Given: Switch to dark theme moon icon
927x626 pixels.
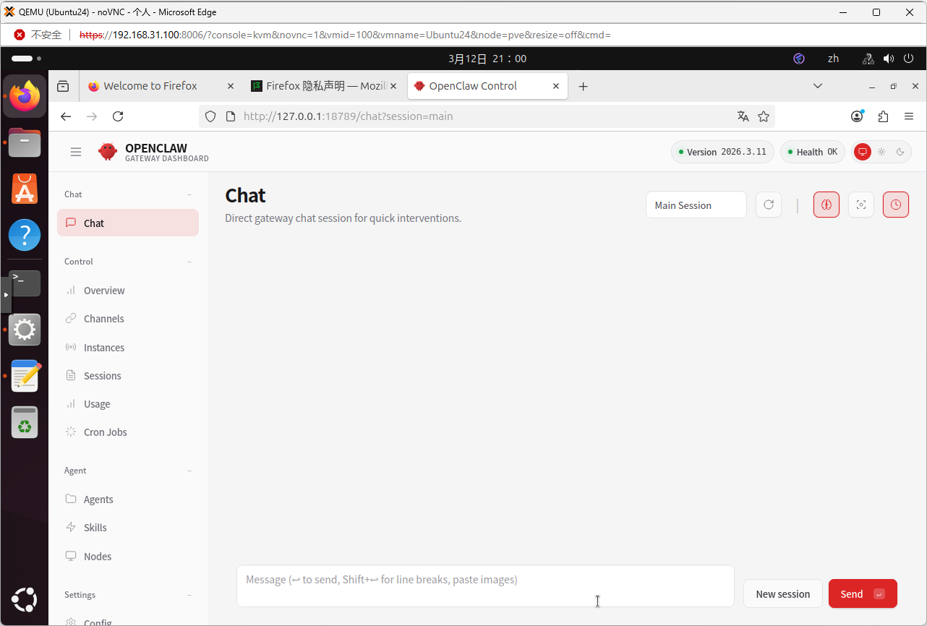Looking at the screenshot, I should coord(900,152).
